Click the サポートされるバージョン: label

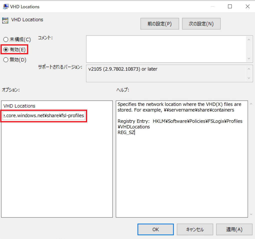pos(60,67)
